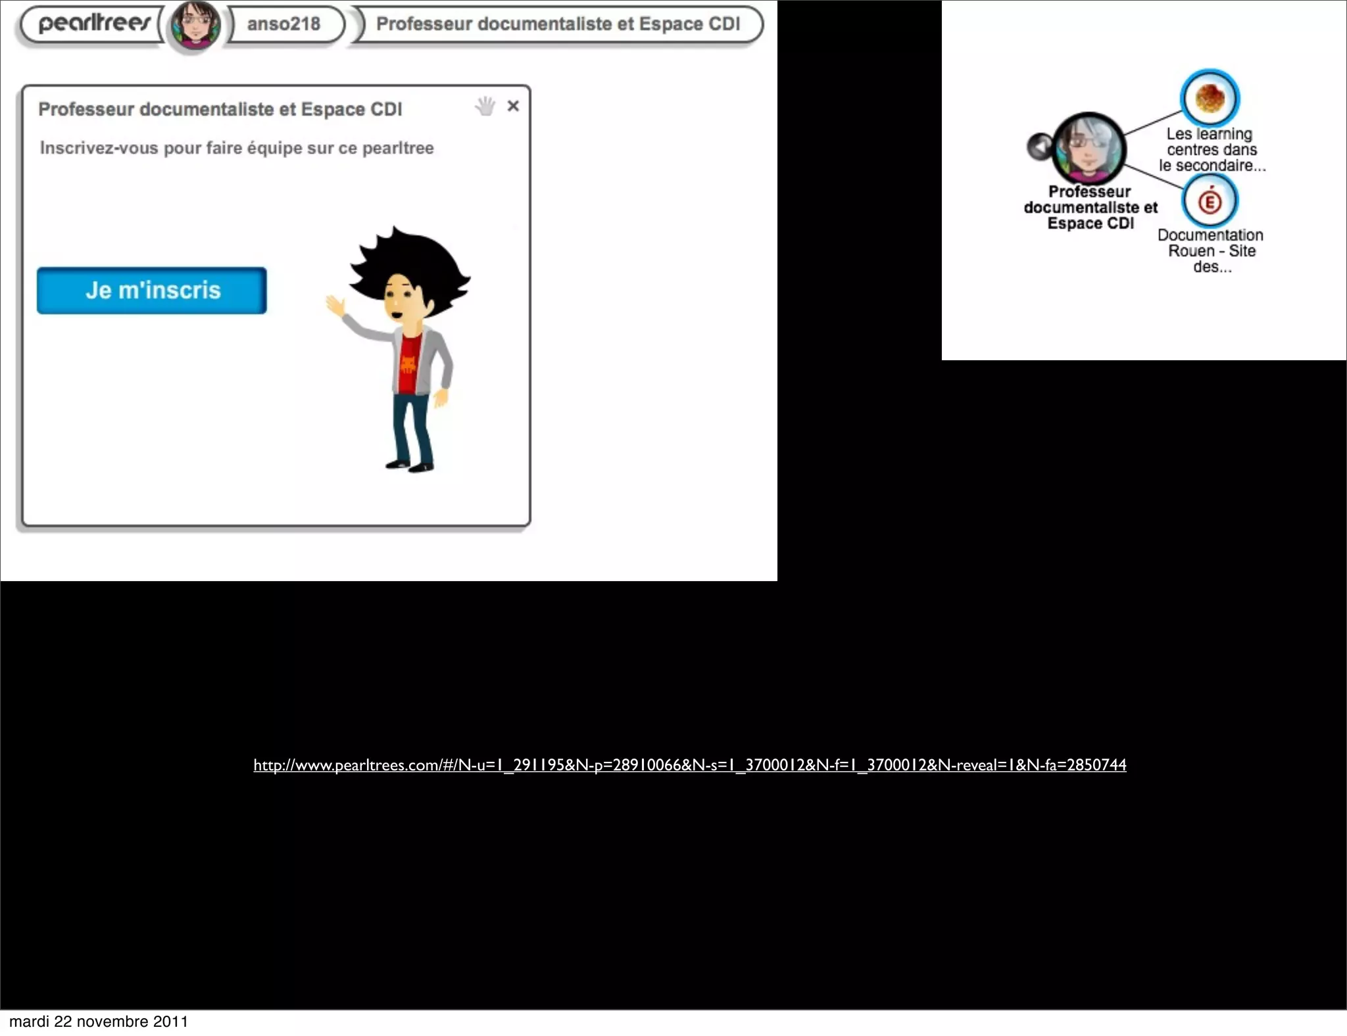
Task: Select the central avatar pearl in map
Action: (x=1089, y=148)
